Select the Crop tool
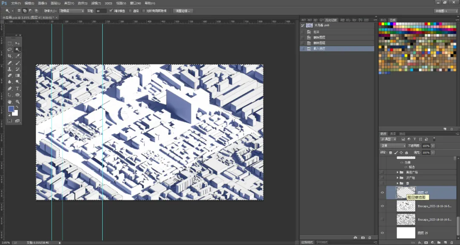 coord(10,56)
